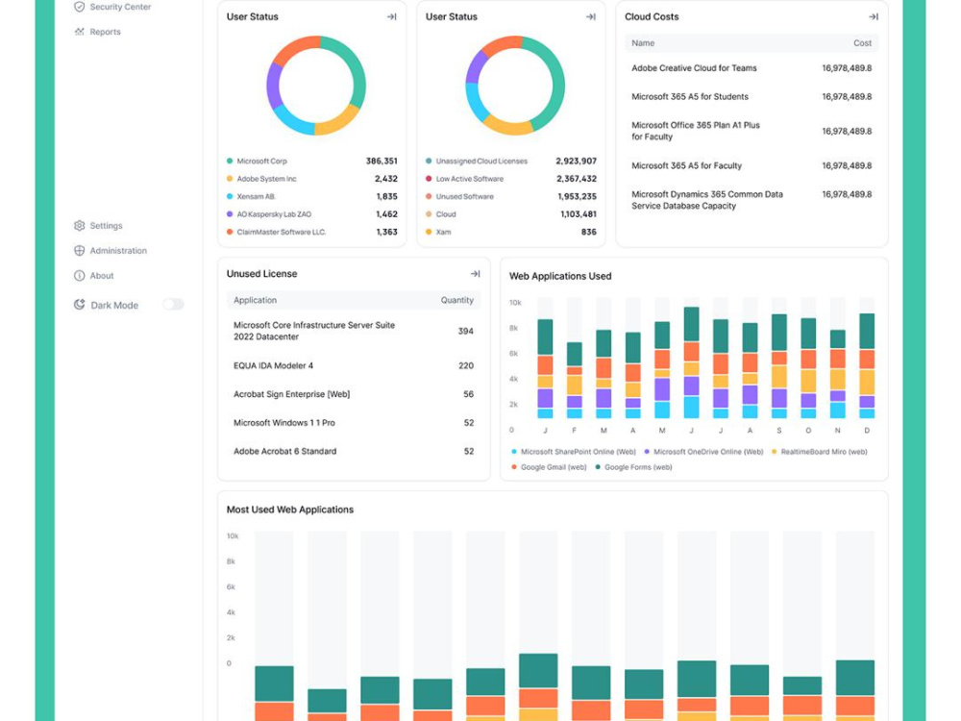Toggle the Dark Mode switch
This screenshot has height=721, width=961.
pos(173,304)
